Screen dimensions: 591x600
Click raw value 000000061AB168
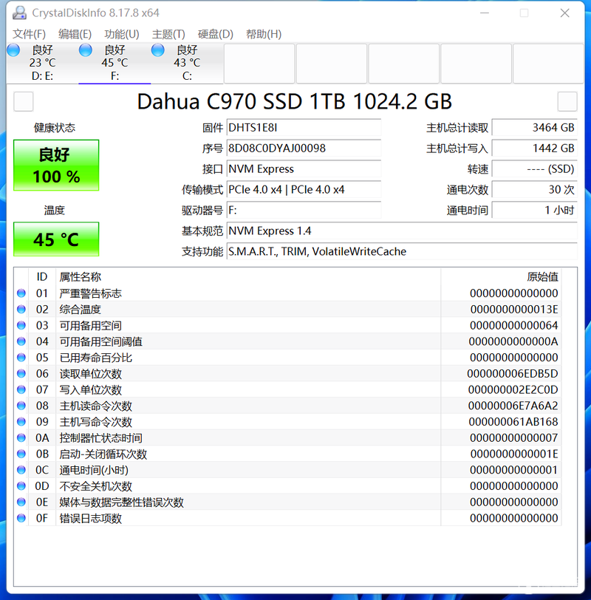coord(513,422)
